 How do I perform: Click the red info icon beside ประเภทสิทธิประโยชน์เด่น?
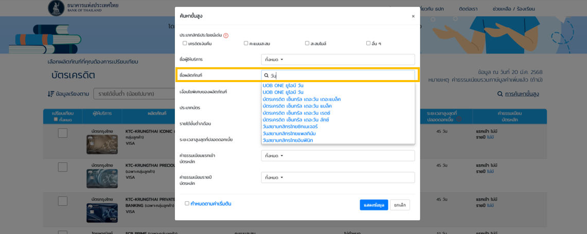pyautogui.click(x=226, y=35)
